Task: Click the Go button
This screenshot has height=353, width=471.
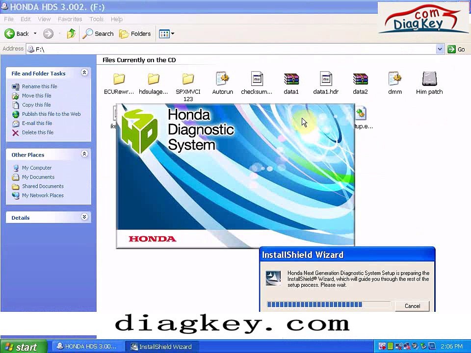Action: [x=456, y=49]
